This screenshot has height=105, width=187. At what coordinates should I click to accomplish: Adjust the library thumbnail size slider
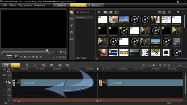(178, 12)
